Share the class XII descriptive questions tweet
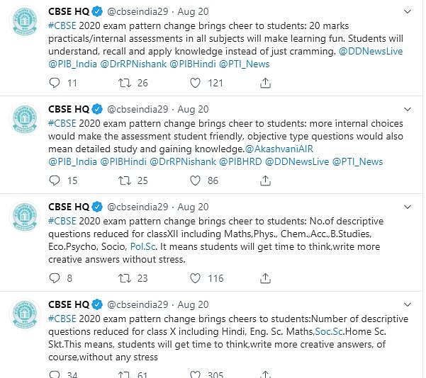Viewport: 426px width, 378px height. pos(265,278)
